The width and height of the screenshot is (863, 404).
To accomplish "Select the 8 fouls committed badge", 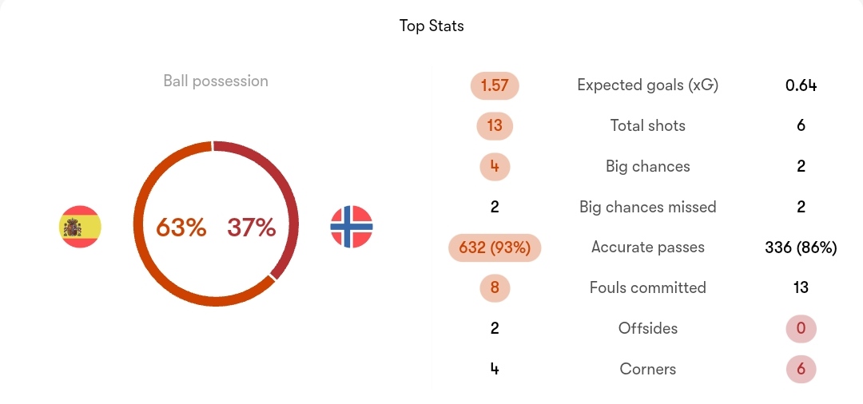I will click(495, 288).
